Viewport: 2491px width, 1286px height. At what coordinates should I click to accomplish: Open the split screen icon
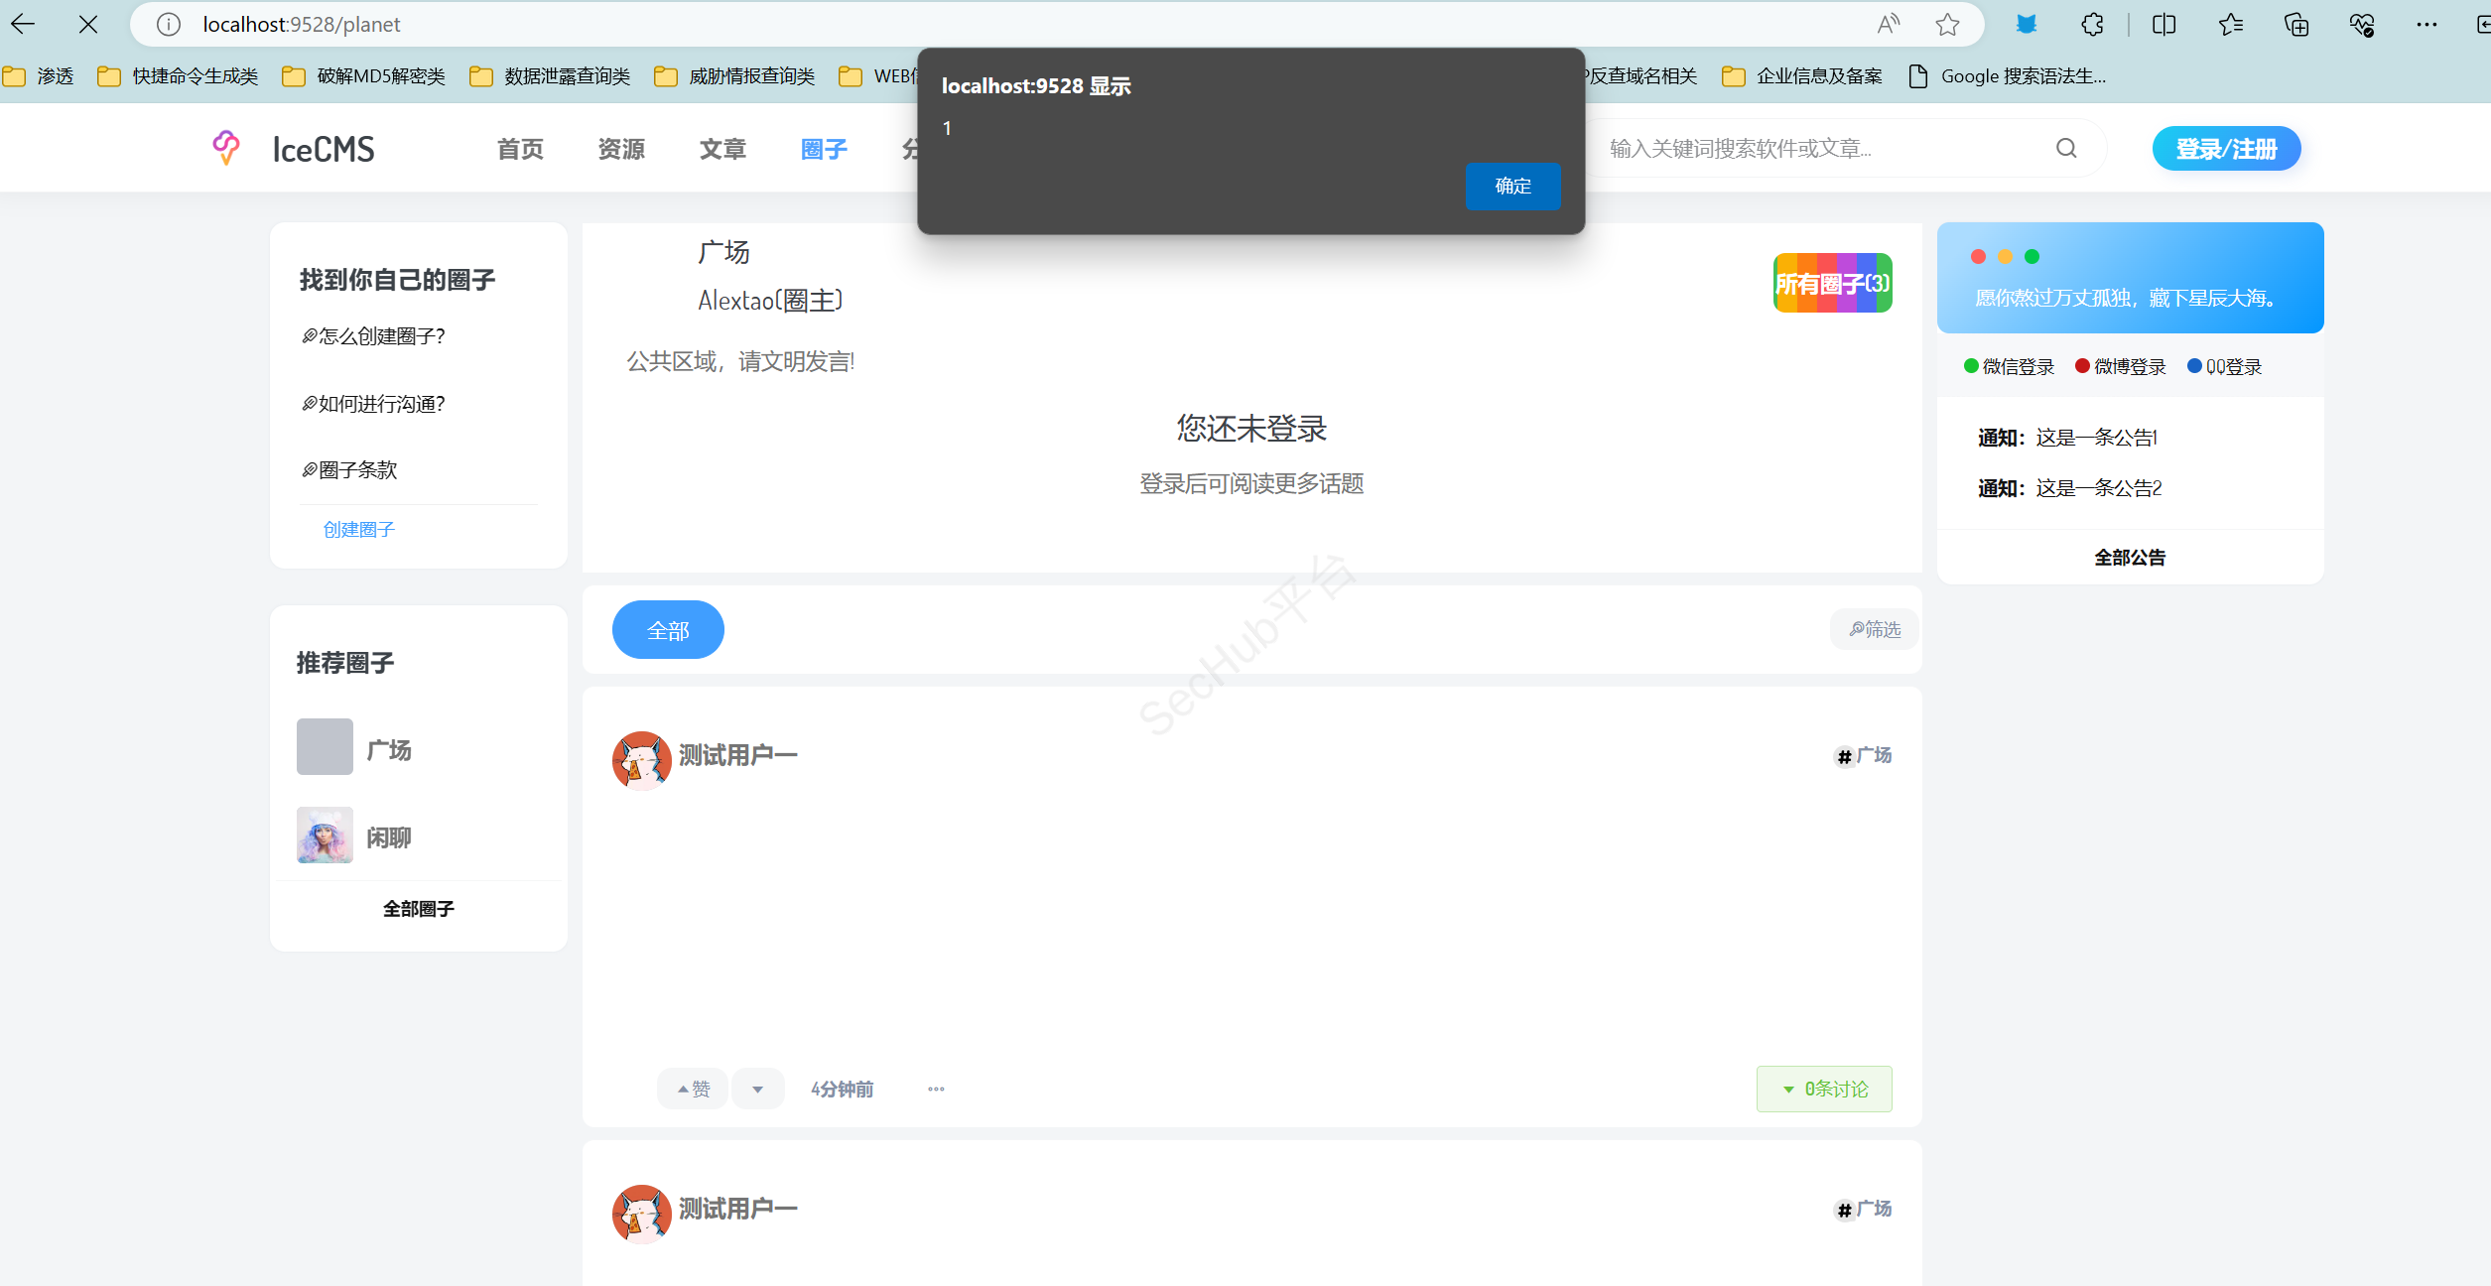pos(2163,24)
